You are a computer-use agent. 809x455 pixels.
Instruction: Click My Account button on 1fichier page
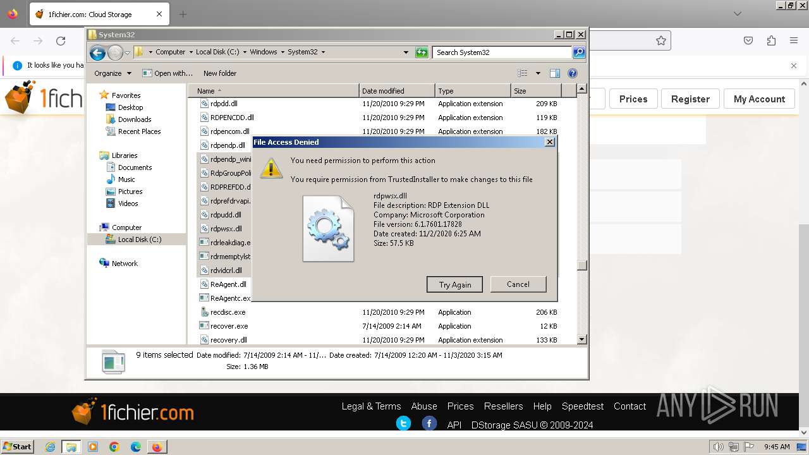(759, 99)
